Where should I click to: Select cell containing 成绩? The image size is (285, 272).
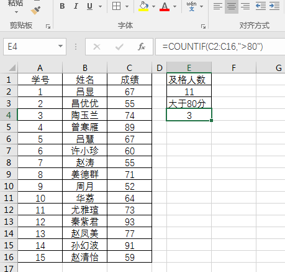coord(130,80)
